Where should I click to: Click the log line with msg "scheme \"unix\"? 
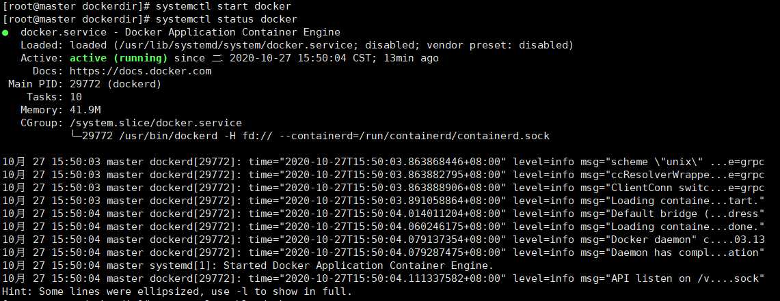pyautogui.click(x=383, y=162)
